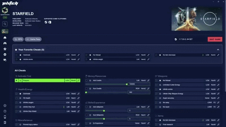Screen dimensions: 226x127
Task: Open the help question mark icon
Action: click(5, 111)
